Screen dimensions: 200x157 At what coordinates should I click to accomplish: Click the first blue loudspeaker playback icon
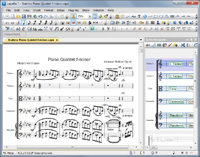(x=175, y=23)
